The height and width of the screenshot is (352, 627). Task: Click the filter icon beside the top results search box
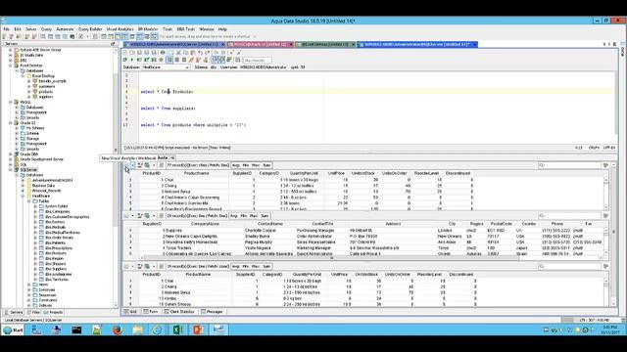coord(605,165)
